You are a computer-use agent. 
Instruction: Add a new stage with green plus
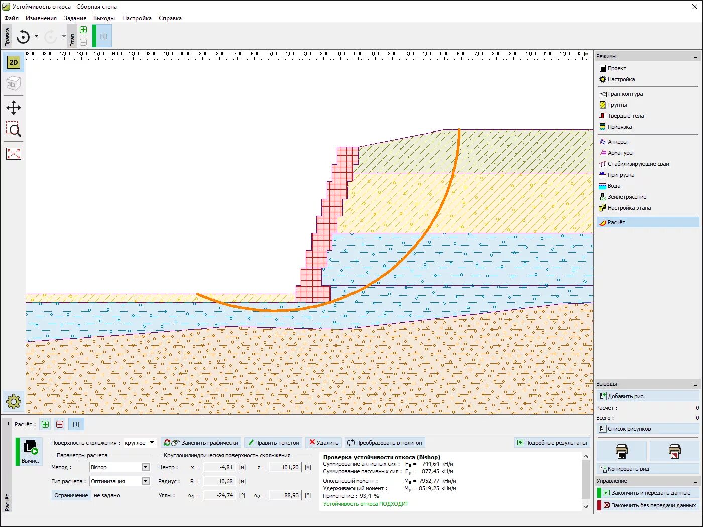click(83, 30)
